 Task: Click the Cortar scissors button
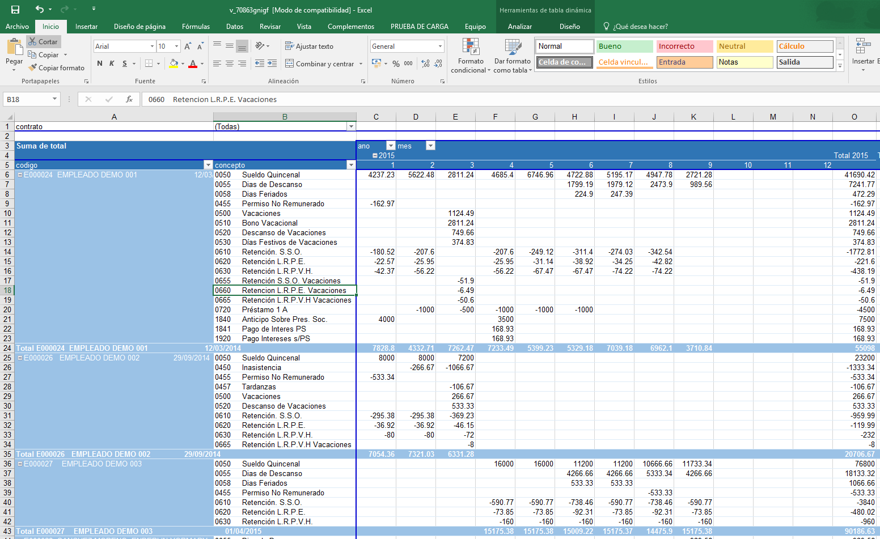[43, 42]
